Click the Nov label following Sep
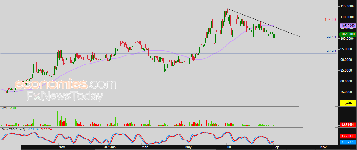Viewport: 357px width, 150px height. point(323,147)
